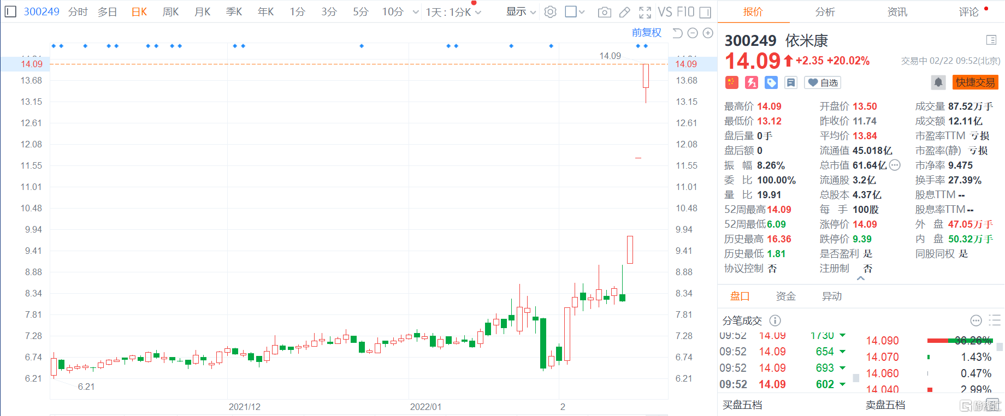Click the pink lightning level-1 icon
Image resolution: width=1005 pixels, height=416 pixels.
tap(752, 82)
